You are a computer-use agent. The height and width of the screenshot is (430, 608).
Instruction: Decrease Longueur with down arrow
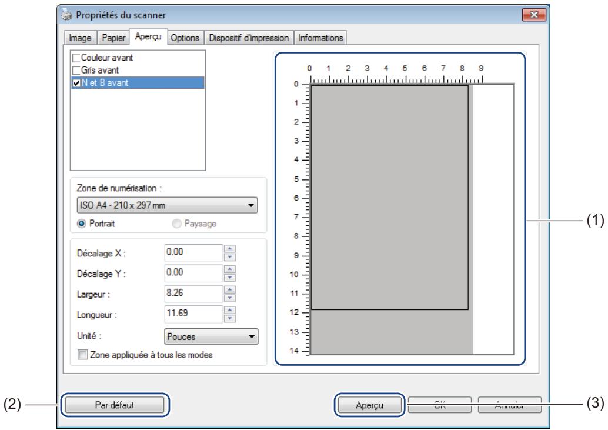(230, 318)
